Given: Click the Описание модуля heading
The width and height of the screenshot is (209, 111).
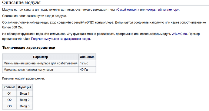Looking at the screenshot, I should pos(21,2).
